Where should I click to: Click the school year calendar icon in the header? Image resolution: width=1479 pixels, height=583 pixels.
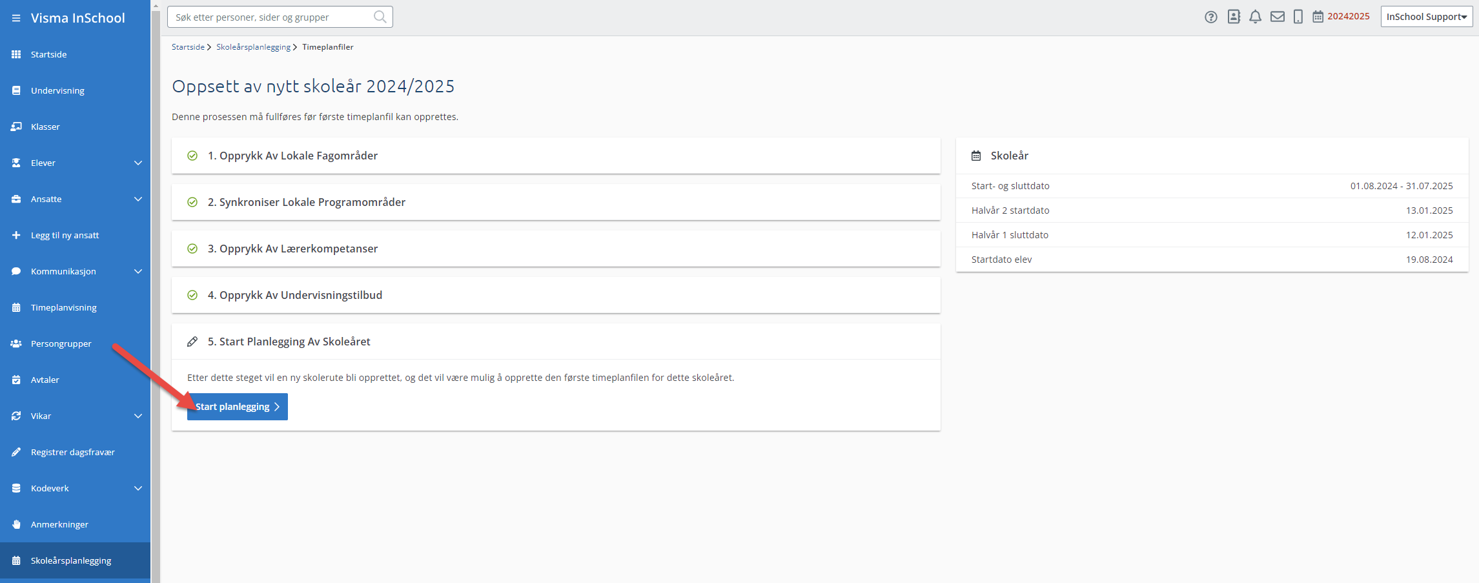point(1318,17)
